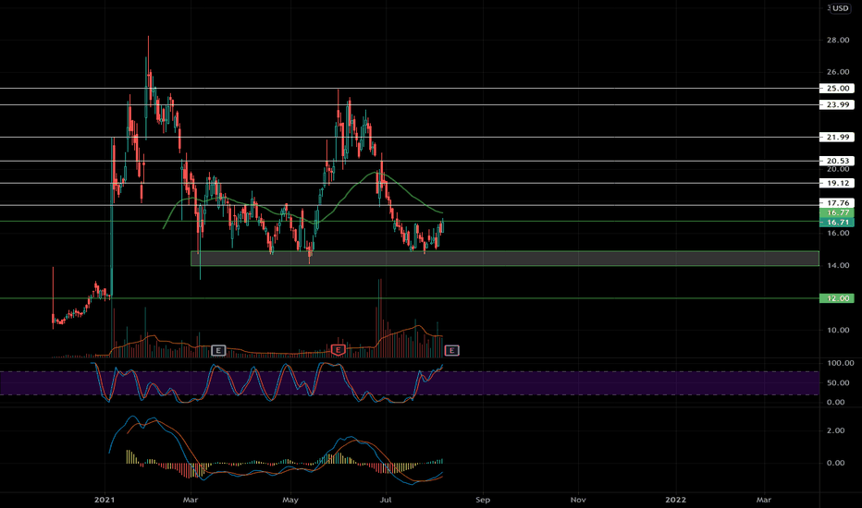Viewport: 862px width, 508px height.
Task: Click the 26.00 price axis value
Action: pyautogui.click(x=838, y=72)
